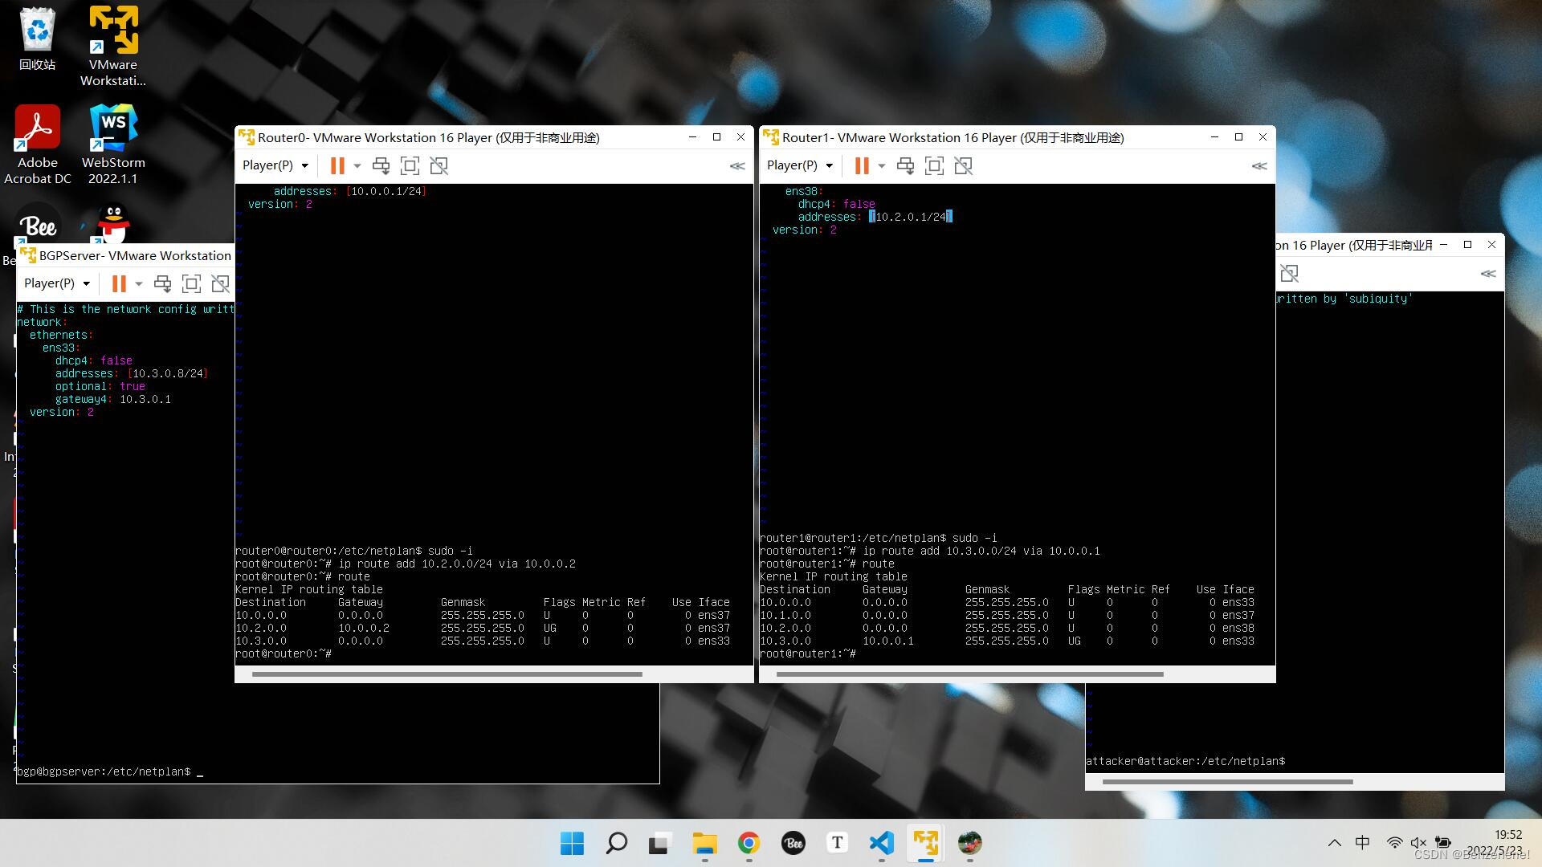Click 10.3.0.8/24 address in BGPServer editor
The height and width of the screenshot is (867, 1542).
click(168, 373)
